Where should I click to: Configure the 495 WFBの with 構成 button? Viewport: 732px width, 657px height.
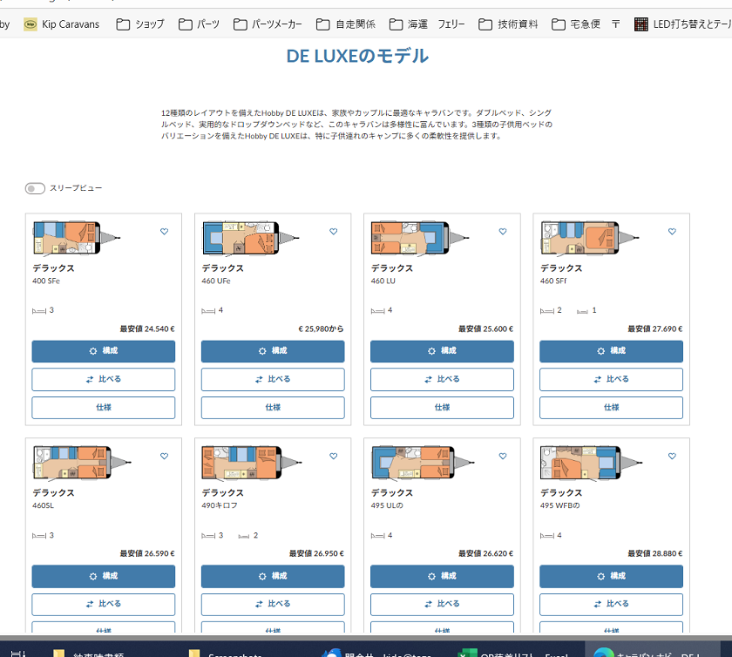point(612,576)
